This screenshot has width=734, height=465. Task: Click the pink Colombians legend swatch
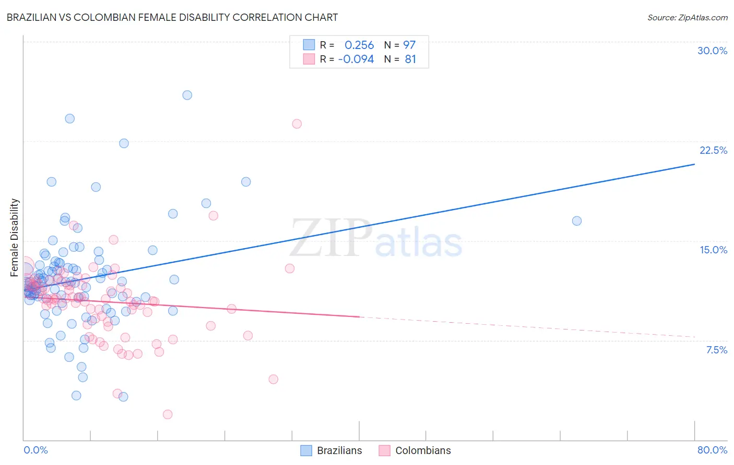point(385,450)
